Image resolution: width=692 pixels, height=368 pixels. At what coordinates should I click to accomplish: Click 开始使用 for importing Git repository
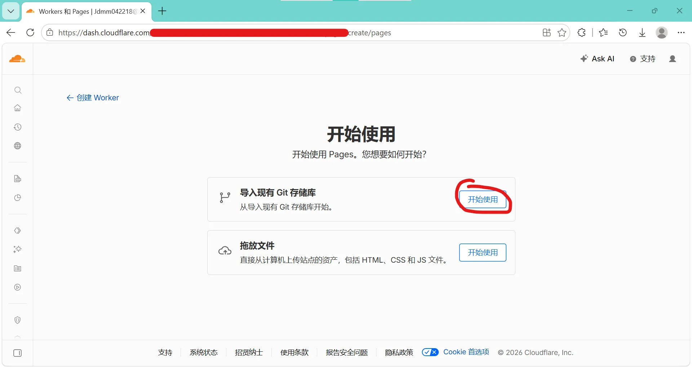coord(483,200)
